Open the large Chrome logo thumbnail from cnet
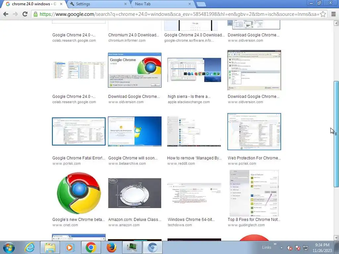Image resolution: width=339 pixels, height=254 pixels. (x=79, y=193)
